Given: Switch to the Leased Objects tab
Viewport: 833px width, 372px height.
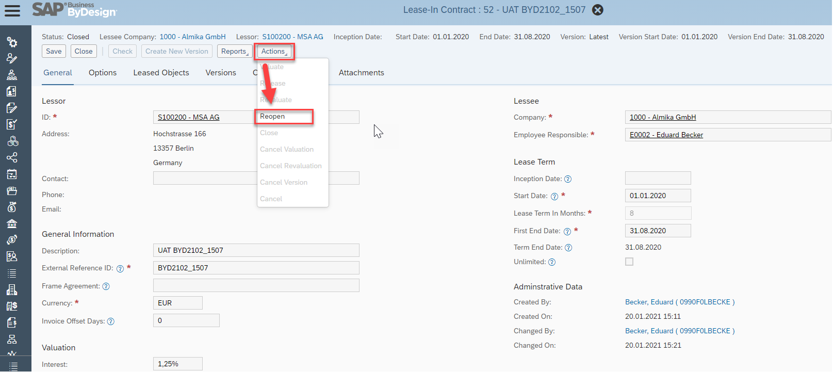Looking at the screenshot, I should [161, 73].
